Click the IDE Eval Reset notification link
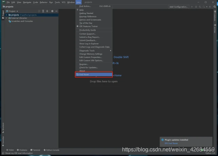The height and width of the screenshot is (156, 218). (171, 143)
